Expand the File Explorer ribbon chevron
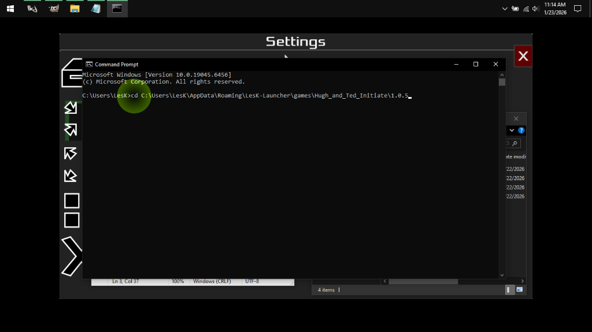Image resolution: width=592 pixels, height=332 pixels. pyautogui.click(x=512, y=130)
